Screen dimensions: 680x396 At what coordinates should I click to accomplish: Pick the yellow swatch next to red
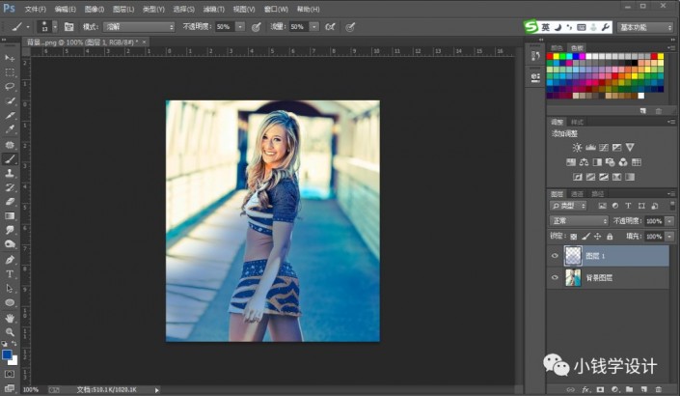[x=557, y=56]
